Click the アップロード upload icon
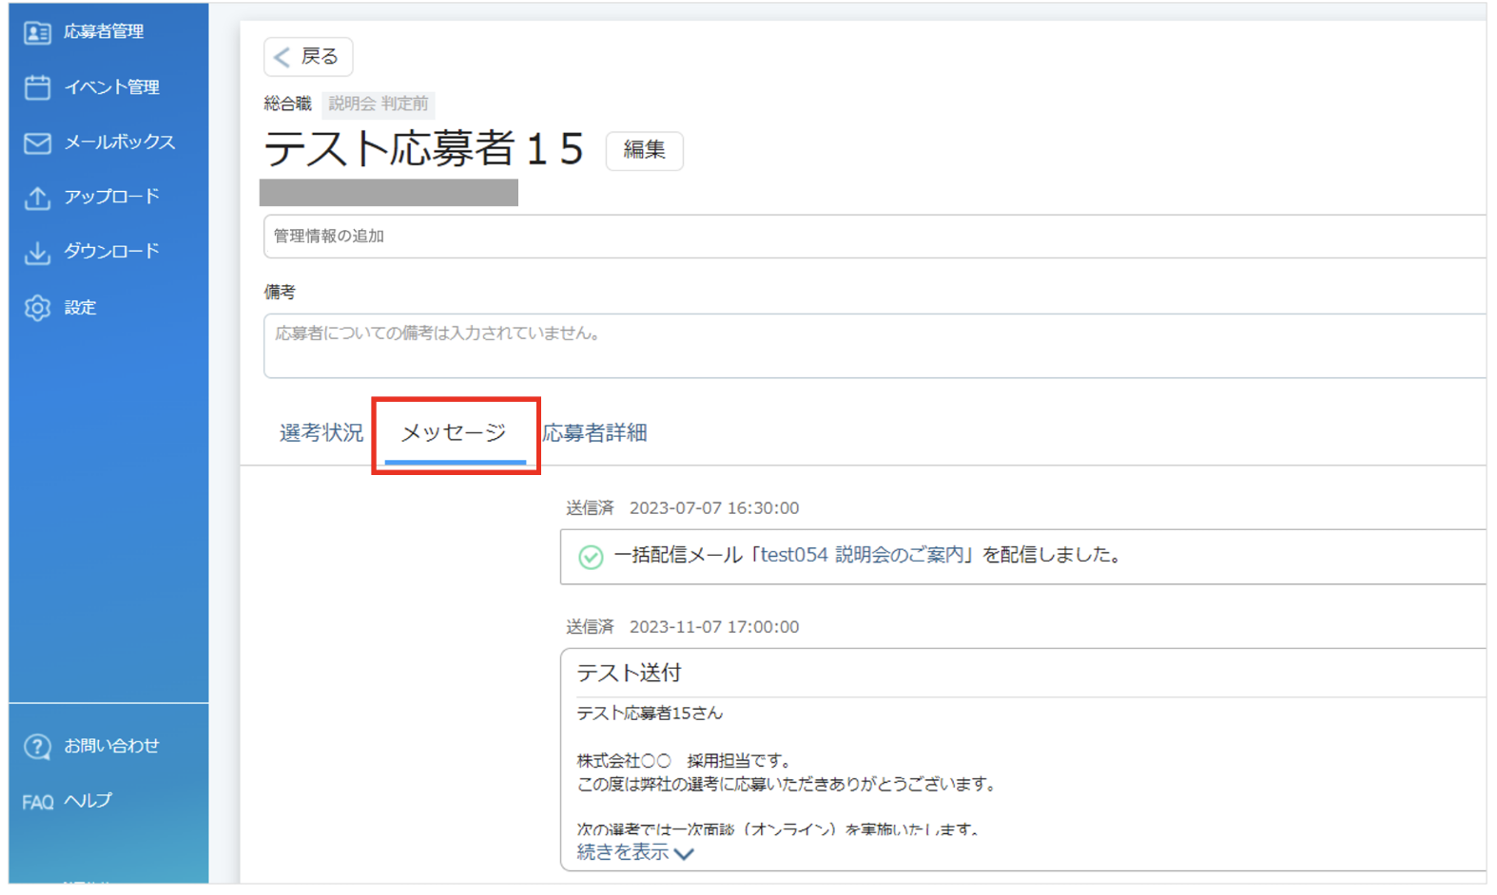 [x=37, y=198]
